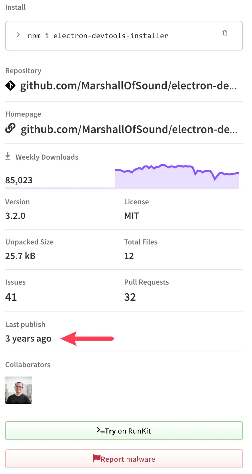
Task: Click the 32 pull requests count
Action: [x=130, y=297]
